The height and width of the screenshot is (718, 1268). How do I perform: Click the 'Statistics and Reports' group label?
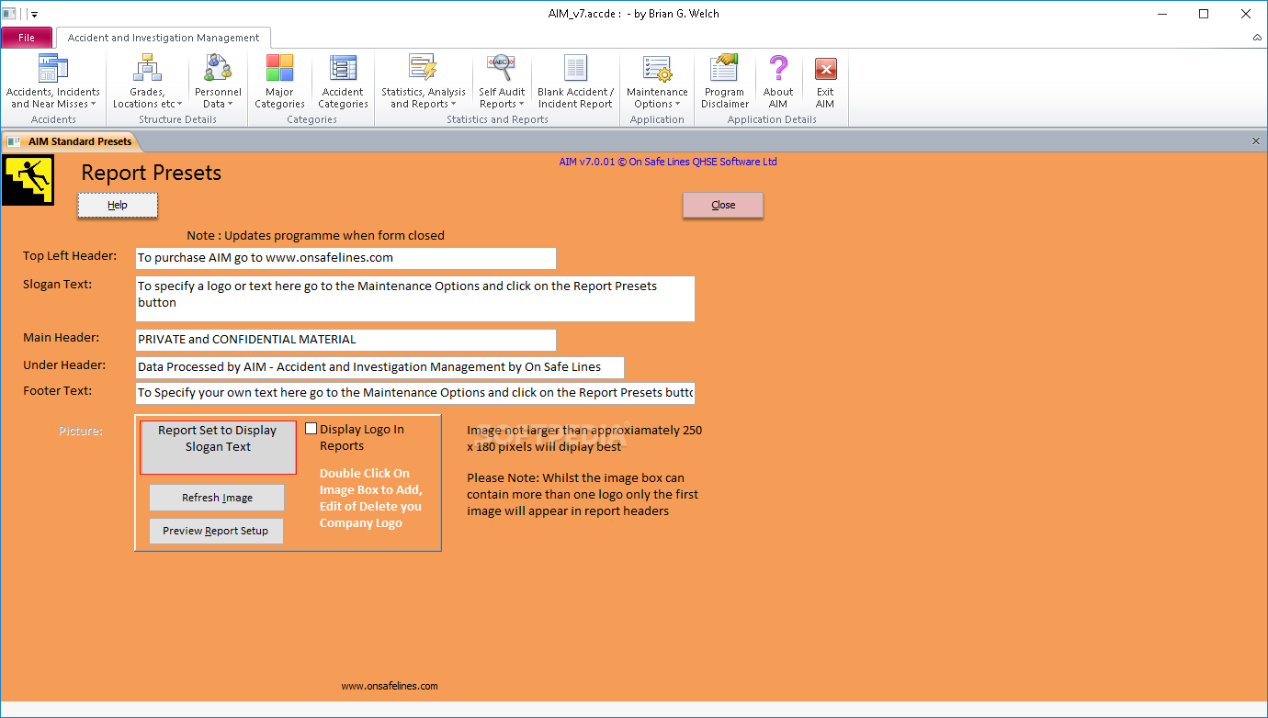click(497, 119)
